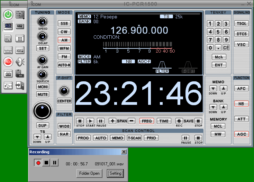This screenshot has width=254, height=182.
Task: Enable TSQL tone squelch
Action: click(x=241, y=24)
